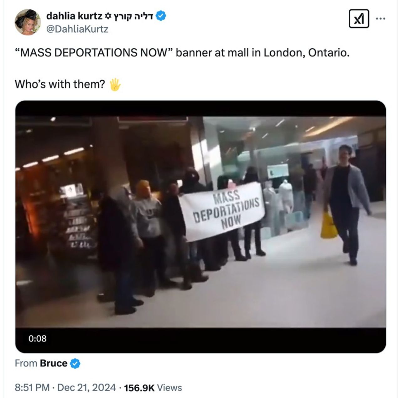Click the "MASS DEPORTATIONS NOW" post text line
Image resolution: width=401 pixels, height=398 pixels.
coord(182,52)
